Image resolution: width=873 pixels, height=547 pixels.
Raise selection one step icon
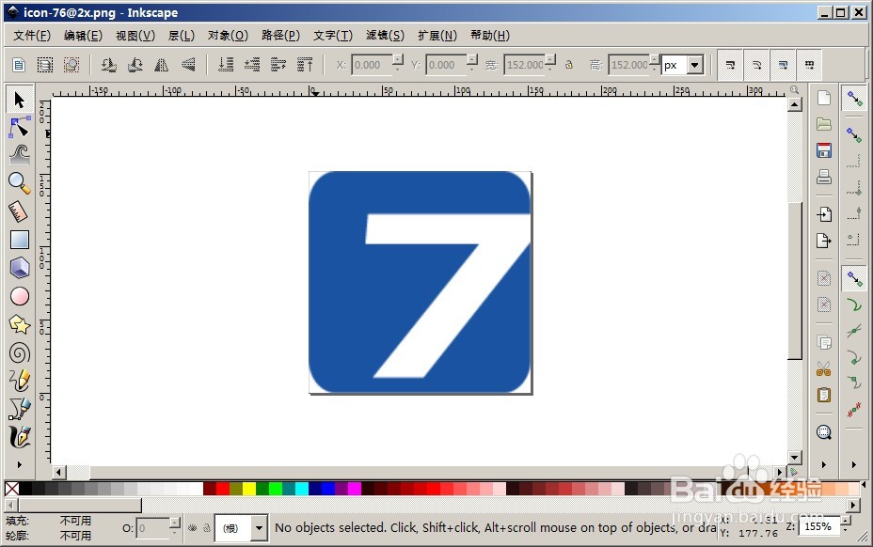pos(278,65)
